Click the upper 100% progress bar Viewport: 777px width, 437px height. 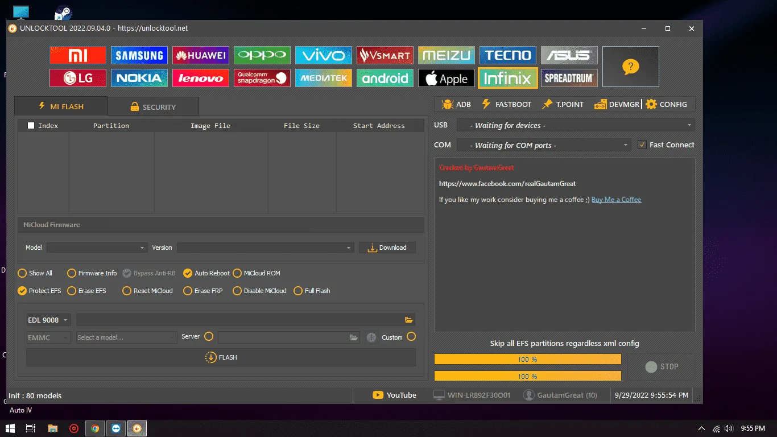tap(527, 359)
